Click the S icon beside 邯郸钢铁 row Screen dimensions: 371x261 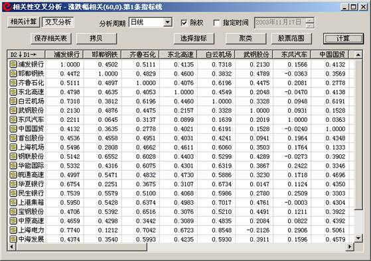coord(13,74)
